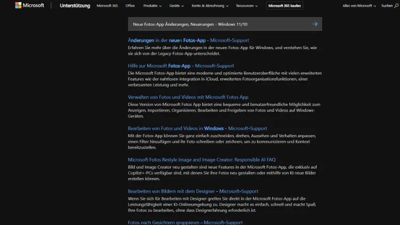Submit search with the blue arrow icon

(315, 24)
